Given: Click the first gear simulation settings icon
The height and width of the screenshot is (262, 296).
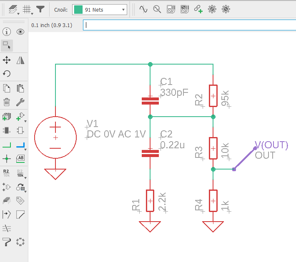Looking at the screenshot, I should (212, 9).
